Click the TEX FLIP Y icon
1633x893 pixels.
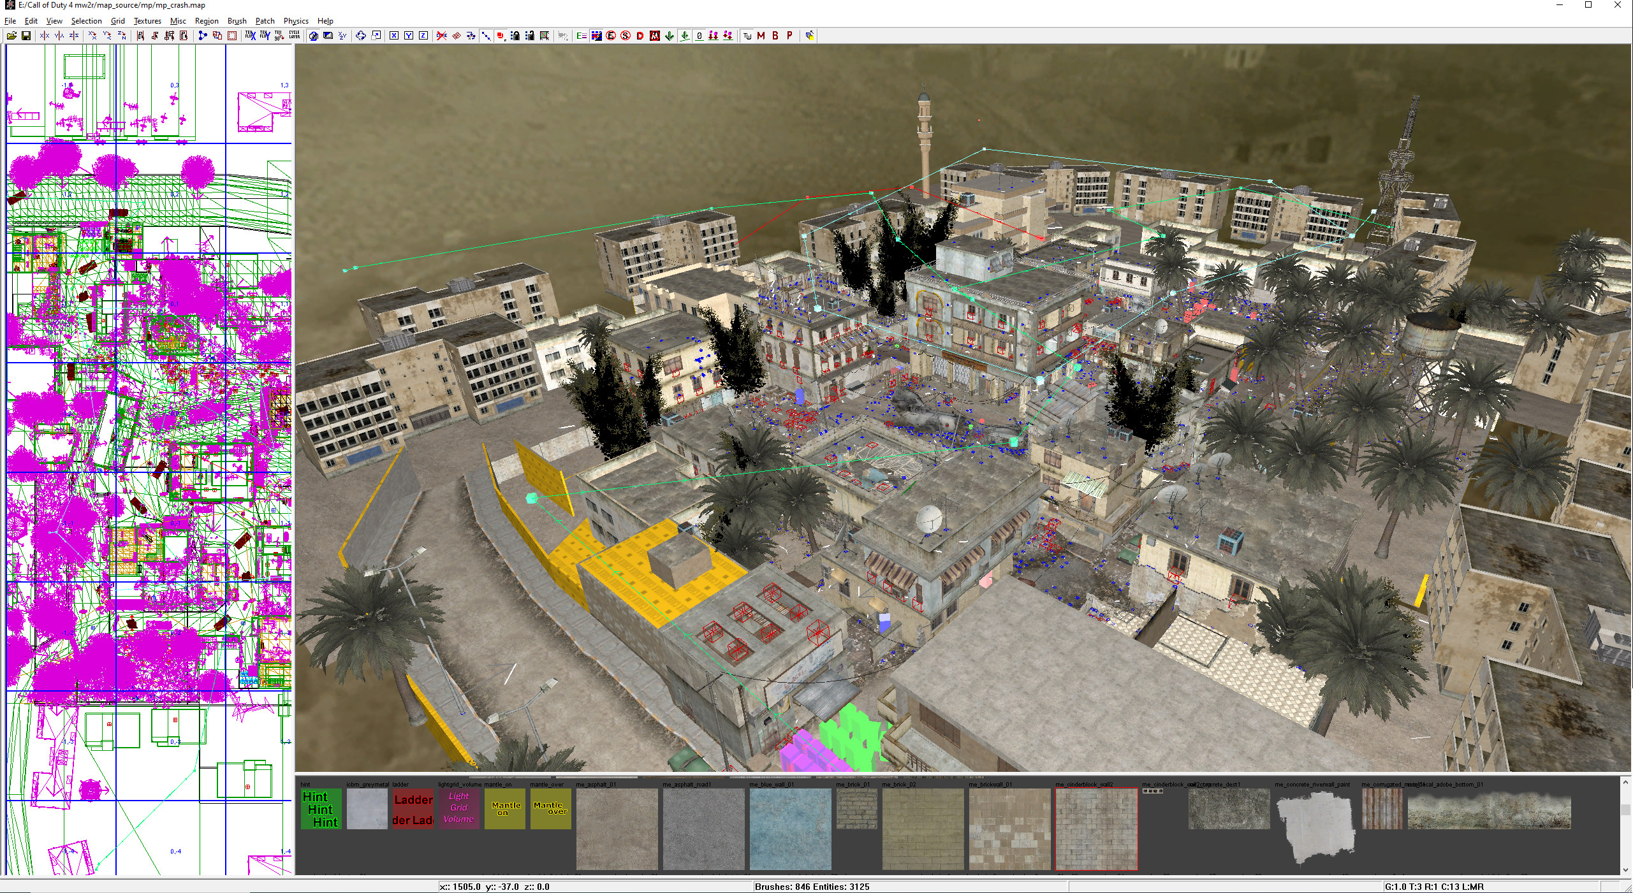click(x=265, y=36)
